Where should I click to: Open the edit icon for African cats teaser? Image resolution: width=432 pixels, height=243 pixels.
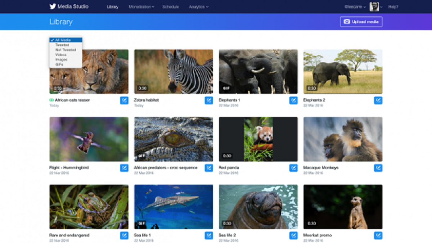124,100
